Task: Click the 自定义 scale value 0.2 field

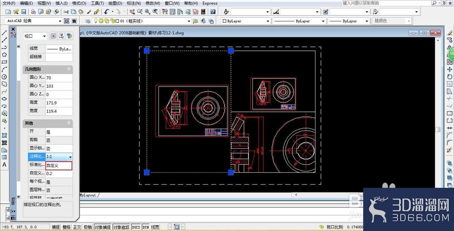Action: click(59, 174)
